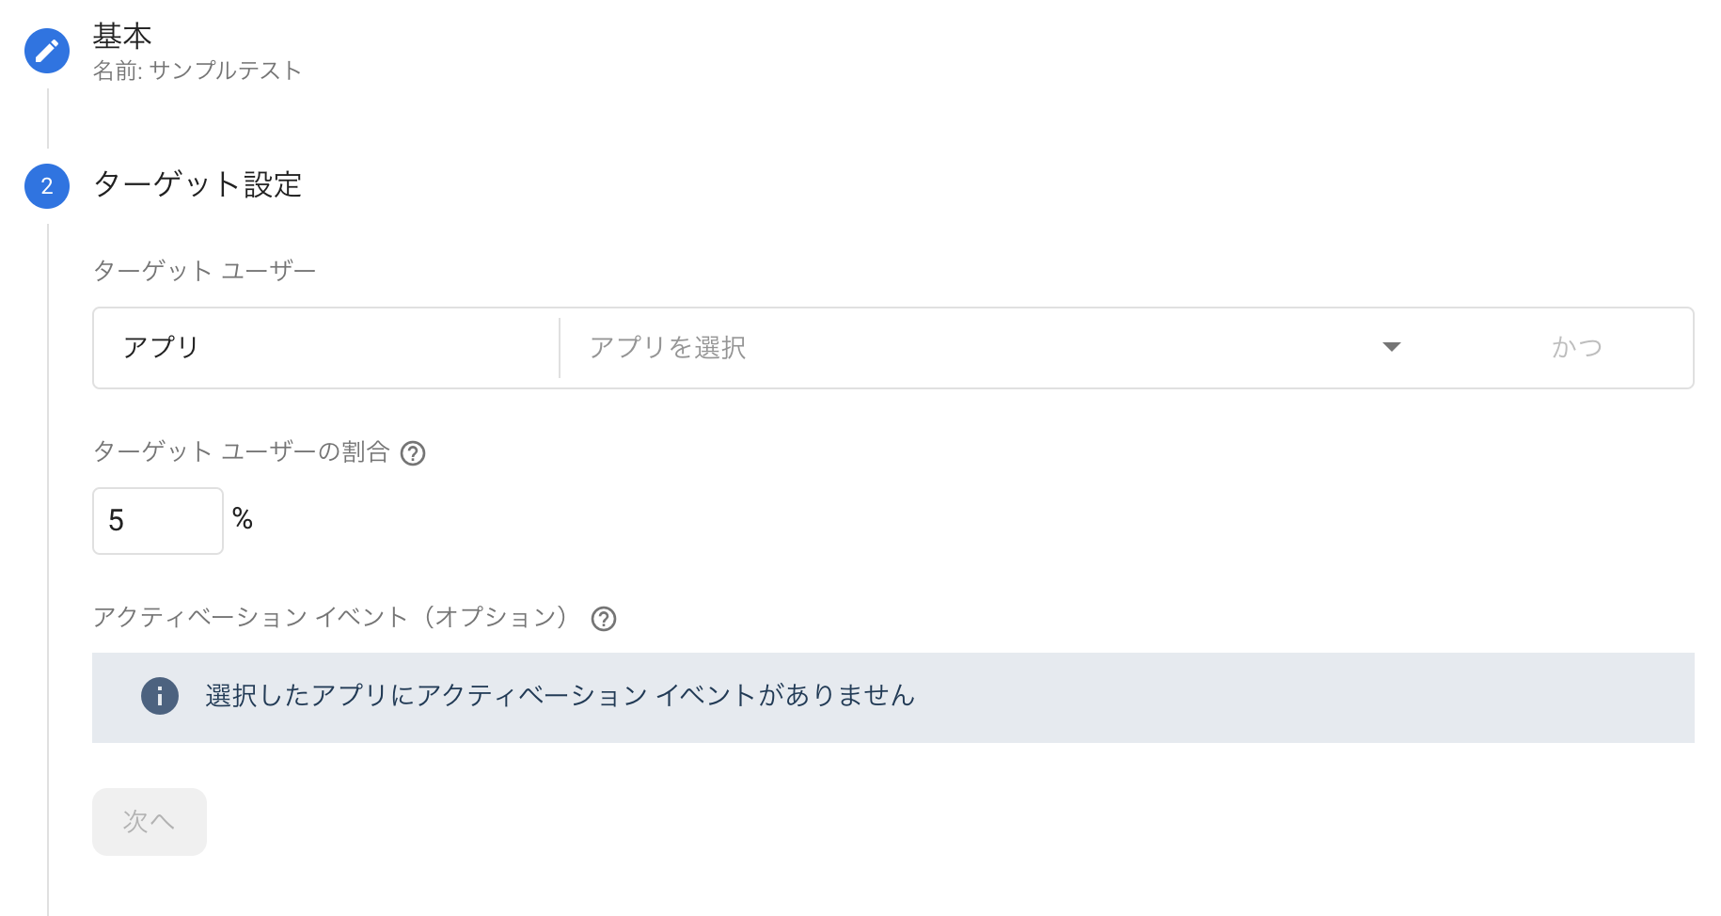Switch to the ターゲット設定 section
The image size is (1721, 916).
coord(197,185)
